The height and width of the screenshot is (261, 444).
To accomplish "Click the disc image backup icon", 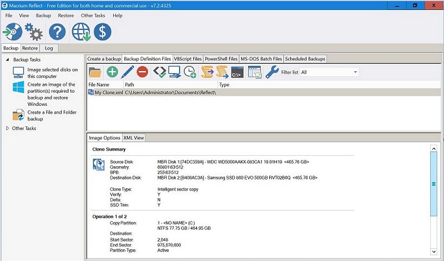I will click(x=13, y=32).
